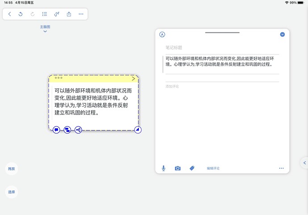Click the comment bubble icon under card
This screenshot has height=215, width=308.
(56, 130)
